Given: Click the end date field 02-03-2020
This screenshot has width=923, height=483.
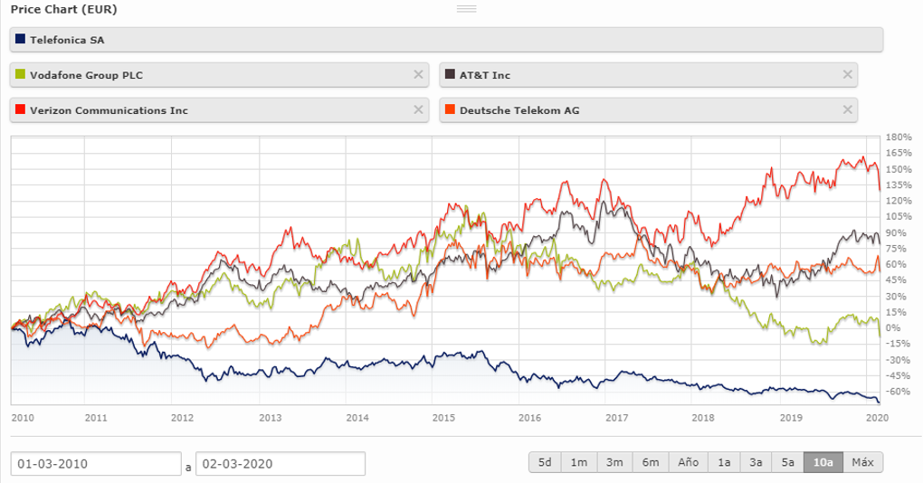Looking at the screenshot, I should click(x=280, y=464).
